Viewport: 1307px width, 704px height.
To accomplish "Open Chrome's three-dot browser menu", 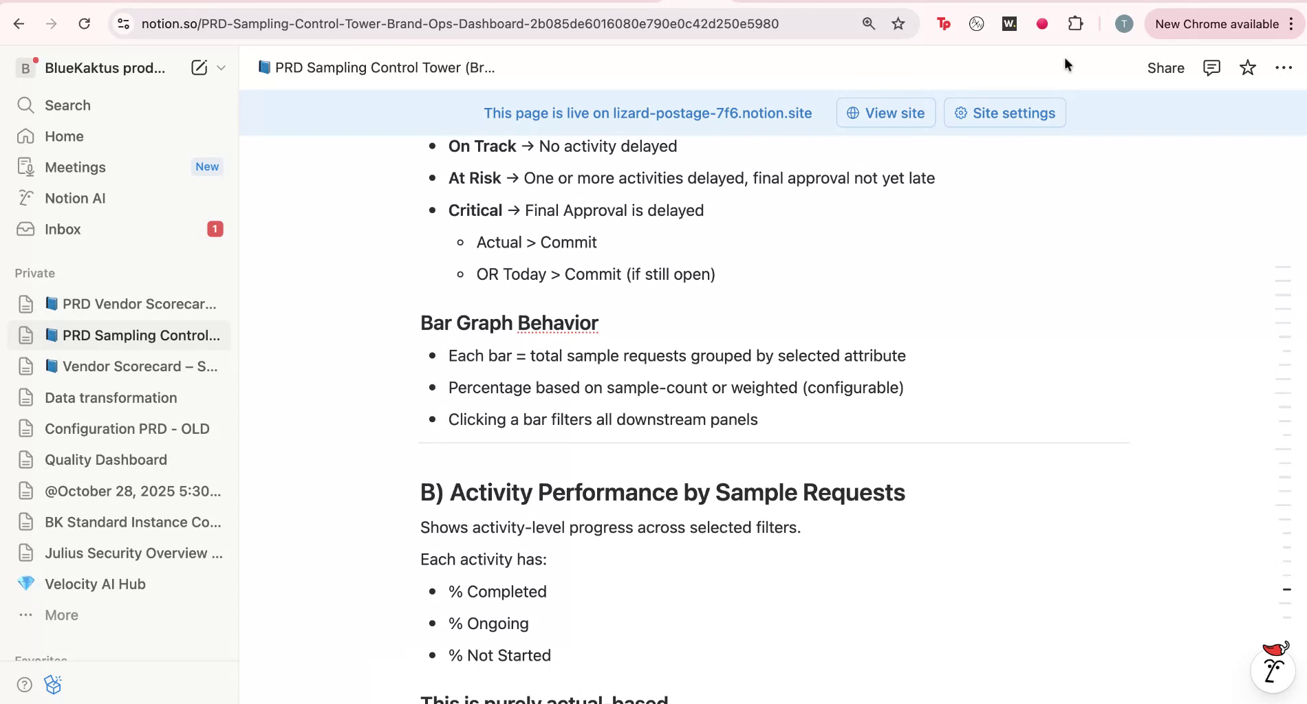I will [1292, 23].
